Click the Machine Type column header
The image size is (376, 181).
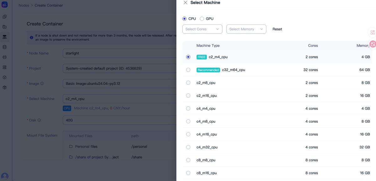point(208,45)
